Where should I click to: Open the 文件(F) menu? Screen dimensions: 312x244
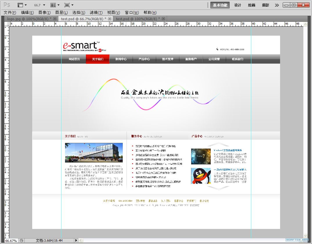pyautogui.click(x=10, y=12)
